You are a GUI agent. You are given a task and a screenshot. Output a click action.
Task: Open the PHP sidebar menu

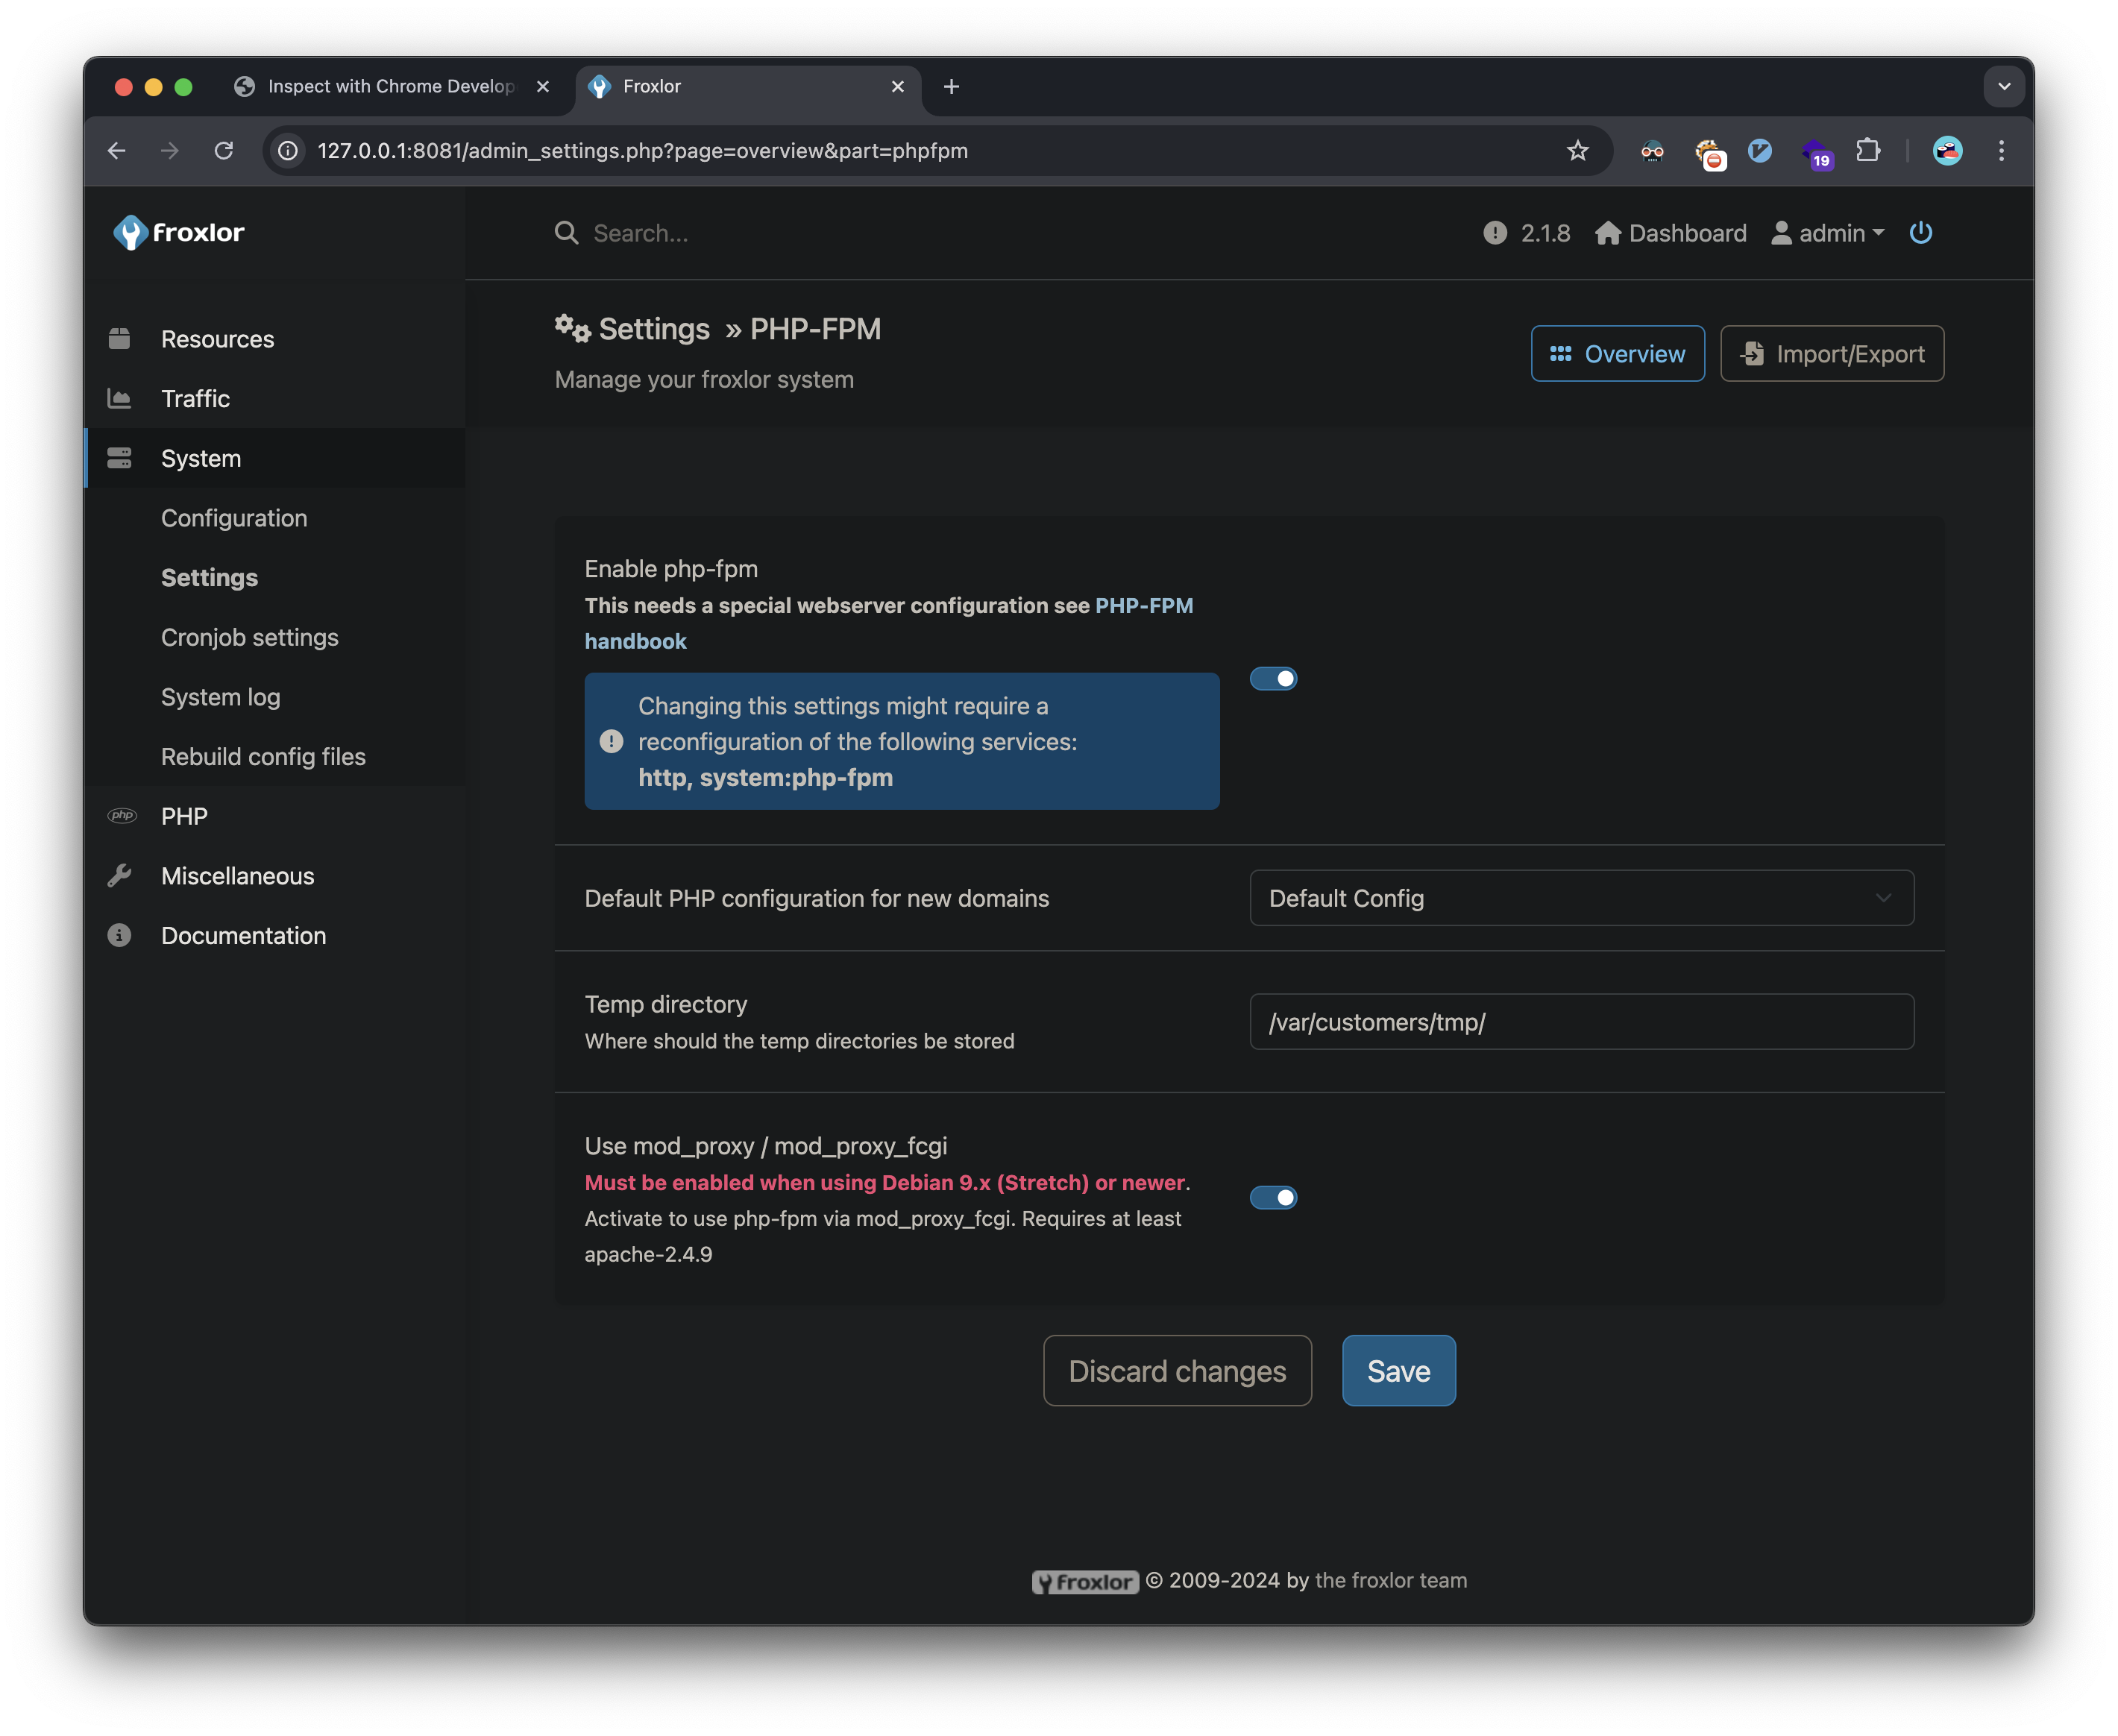[x=185, y=816]
